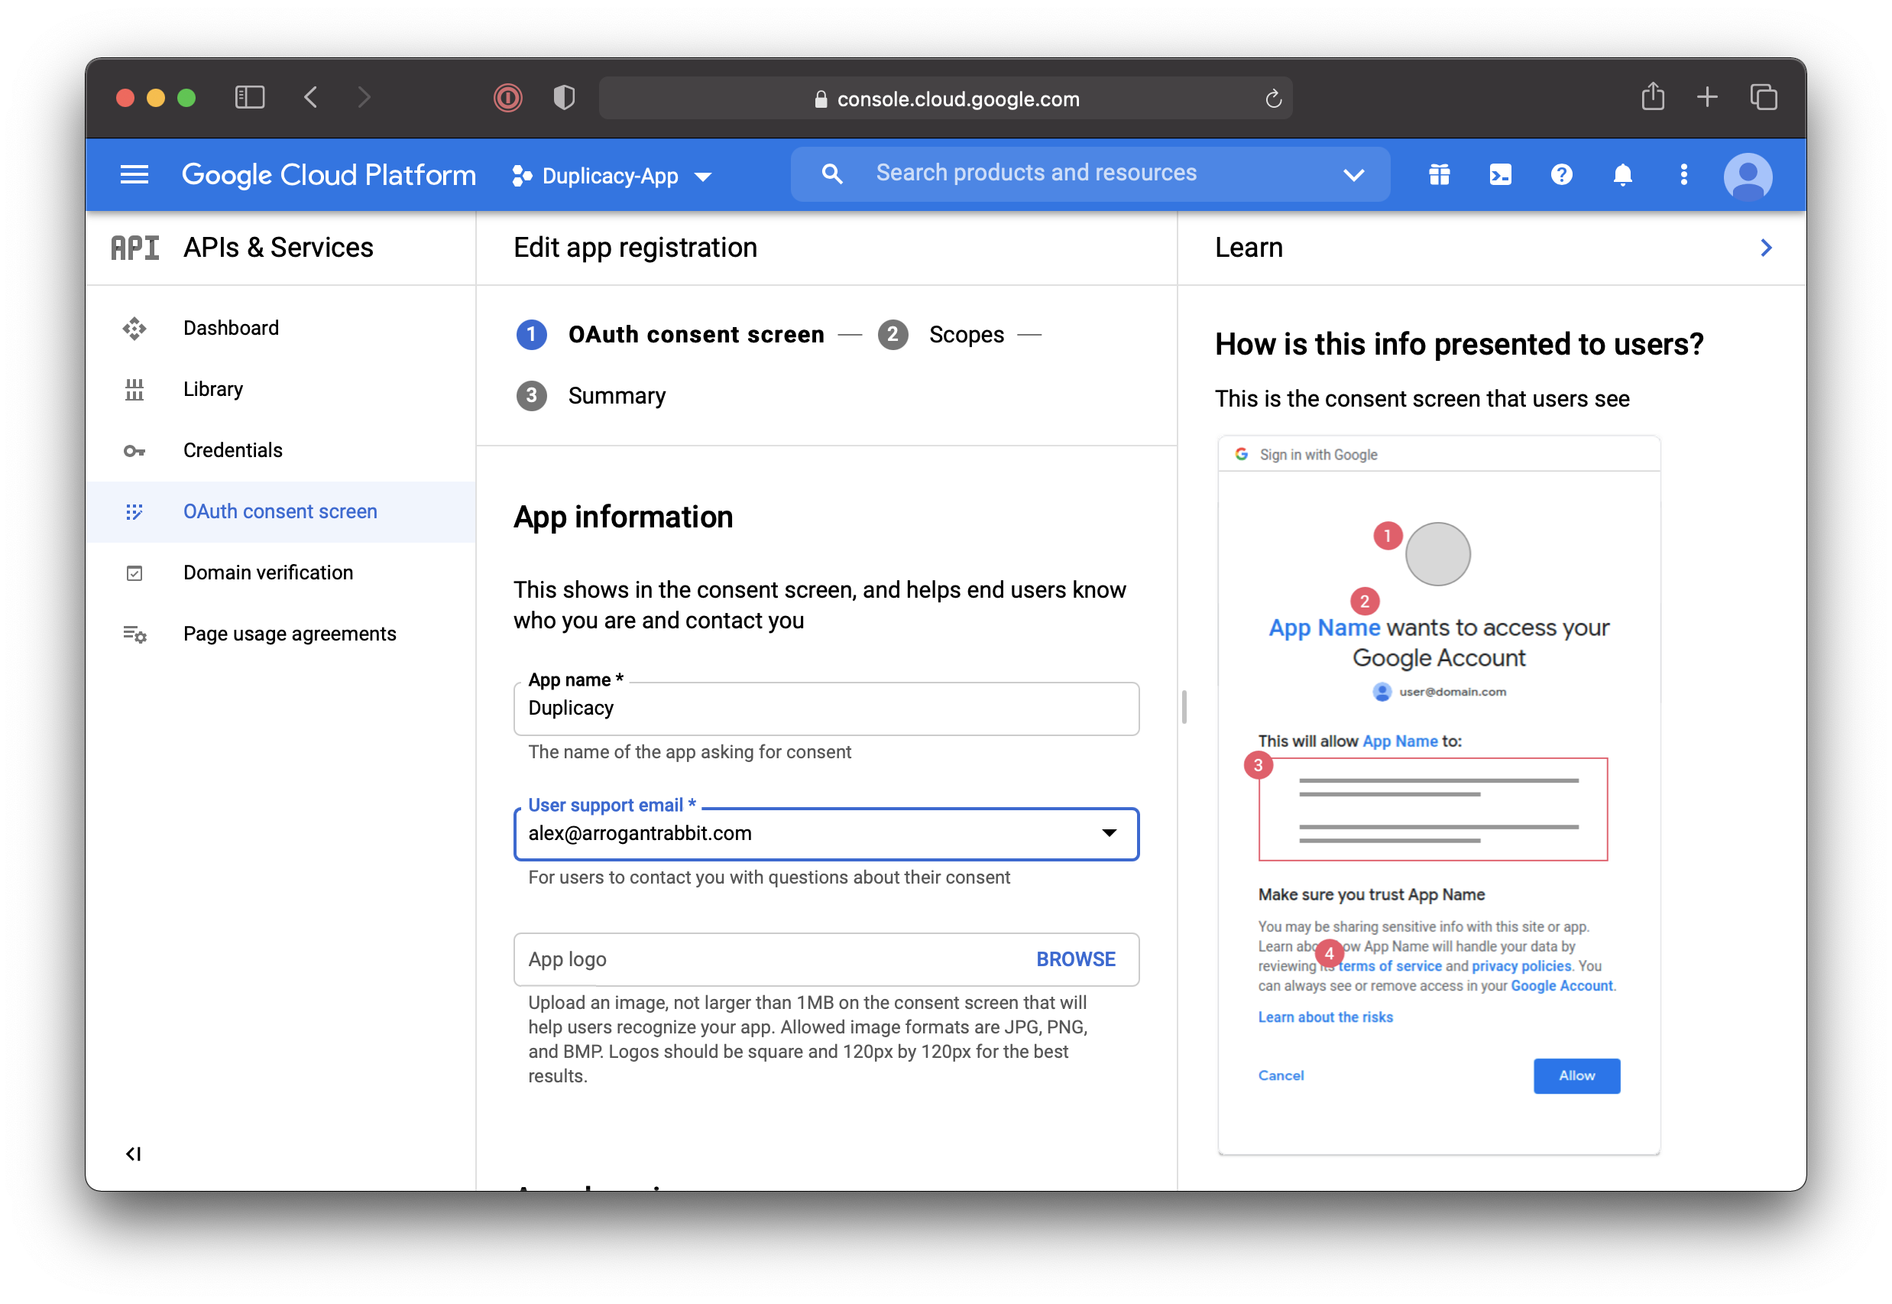Click BROWSE to upload app logo
The width and height of the screenshot is (1892, 1304).
click(x=1074, y=959)
